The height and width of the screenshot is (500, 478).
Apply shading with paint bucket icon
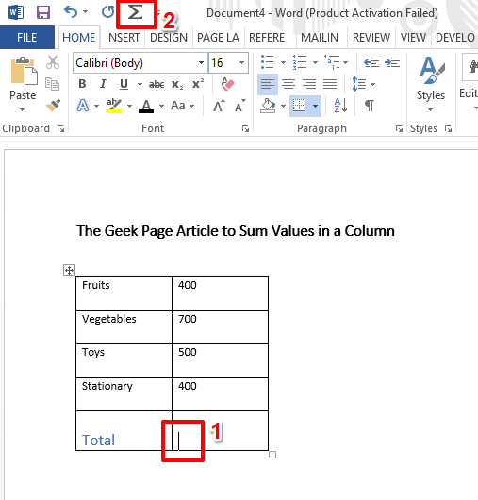[268, 106]
